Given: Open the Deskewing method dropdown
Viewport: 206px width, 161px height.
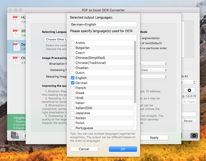Looking at the screenshot, I should point(154,70).
